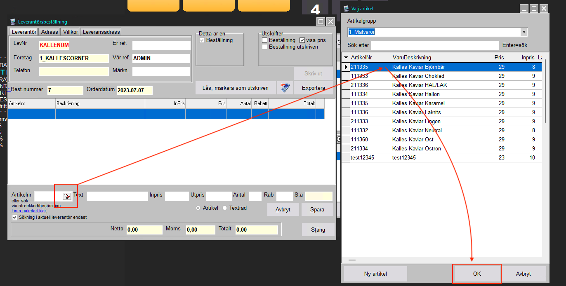Viewport: 566px width, 286px height.
Task: Click the Leverantörsbeställning window title icon
Action: (13, 22)
